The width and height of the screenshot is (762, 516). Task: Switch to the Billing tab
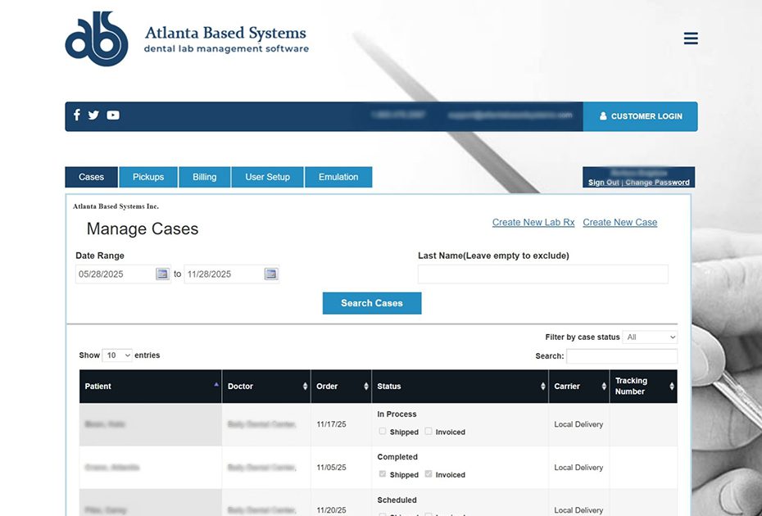[205, 177]
